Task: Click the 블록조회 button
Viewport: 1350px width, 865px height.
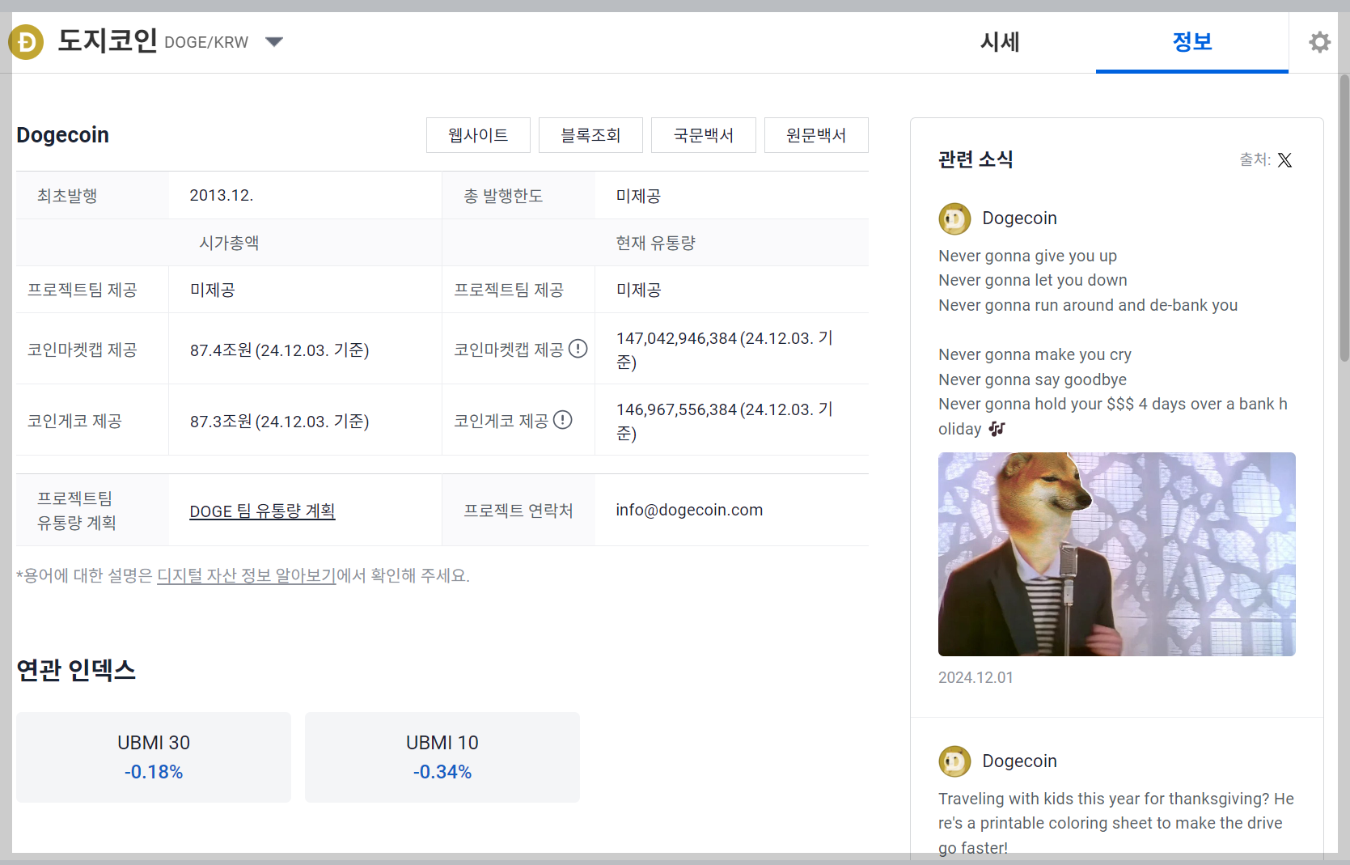Action: click(590, 135)
